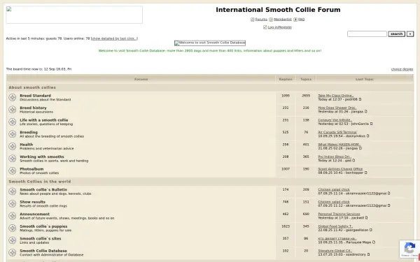
Task: Click the green welcome message text
Action: (210, 51)
